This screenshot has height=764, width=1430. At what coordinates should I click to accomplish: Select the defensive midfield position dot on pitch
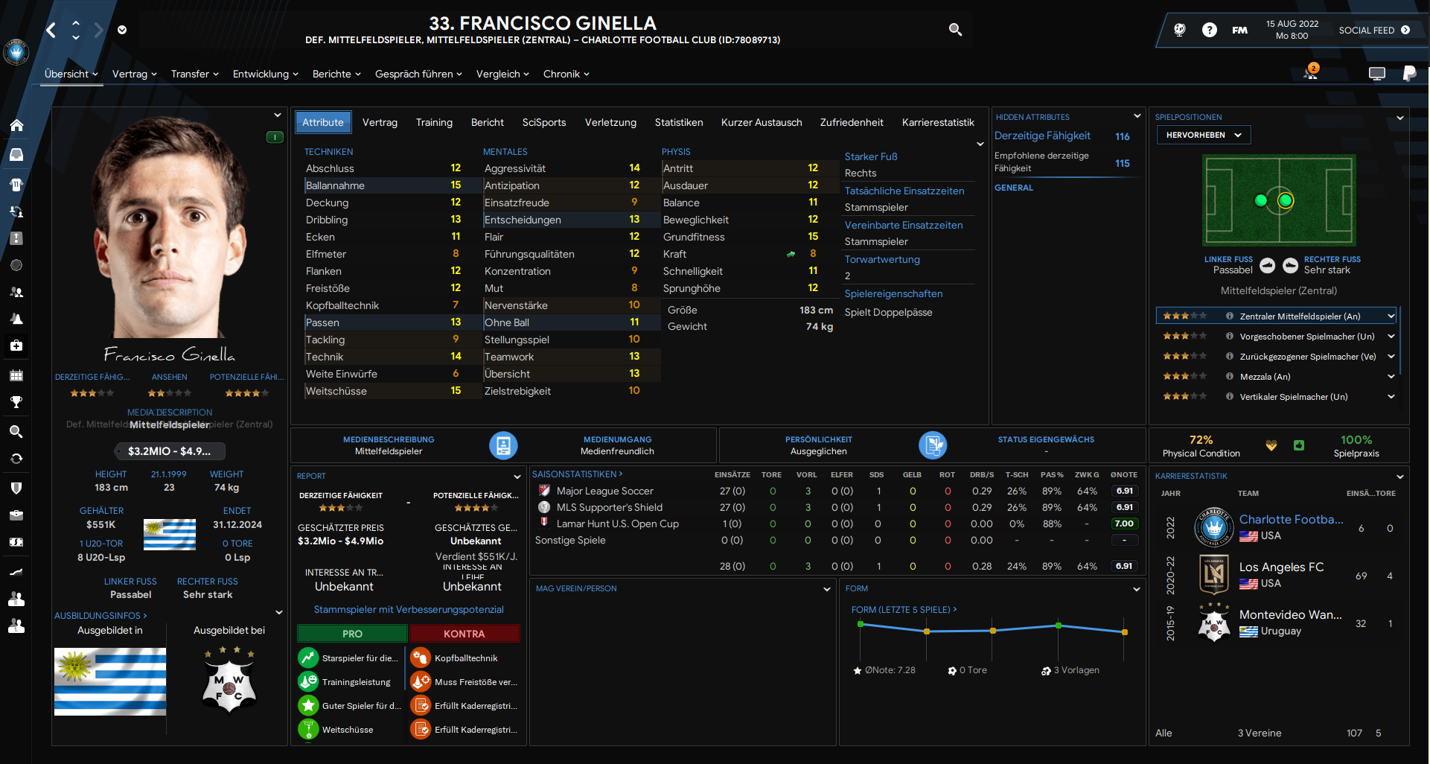(x=1261, y=200)
